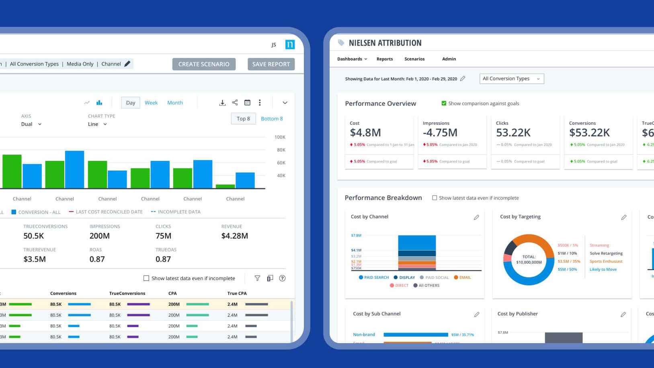Select the Month granularity tab

coord(175,103)
